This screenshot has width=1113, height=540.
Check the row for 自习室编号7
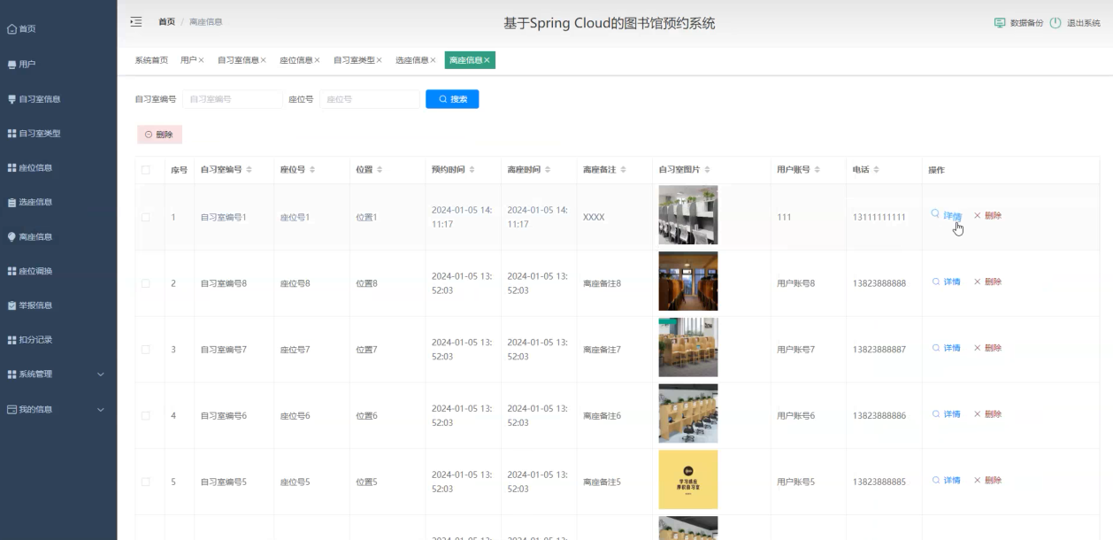(146, 350)
